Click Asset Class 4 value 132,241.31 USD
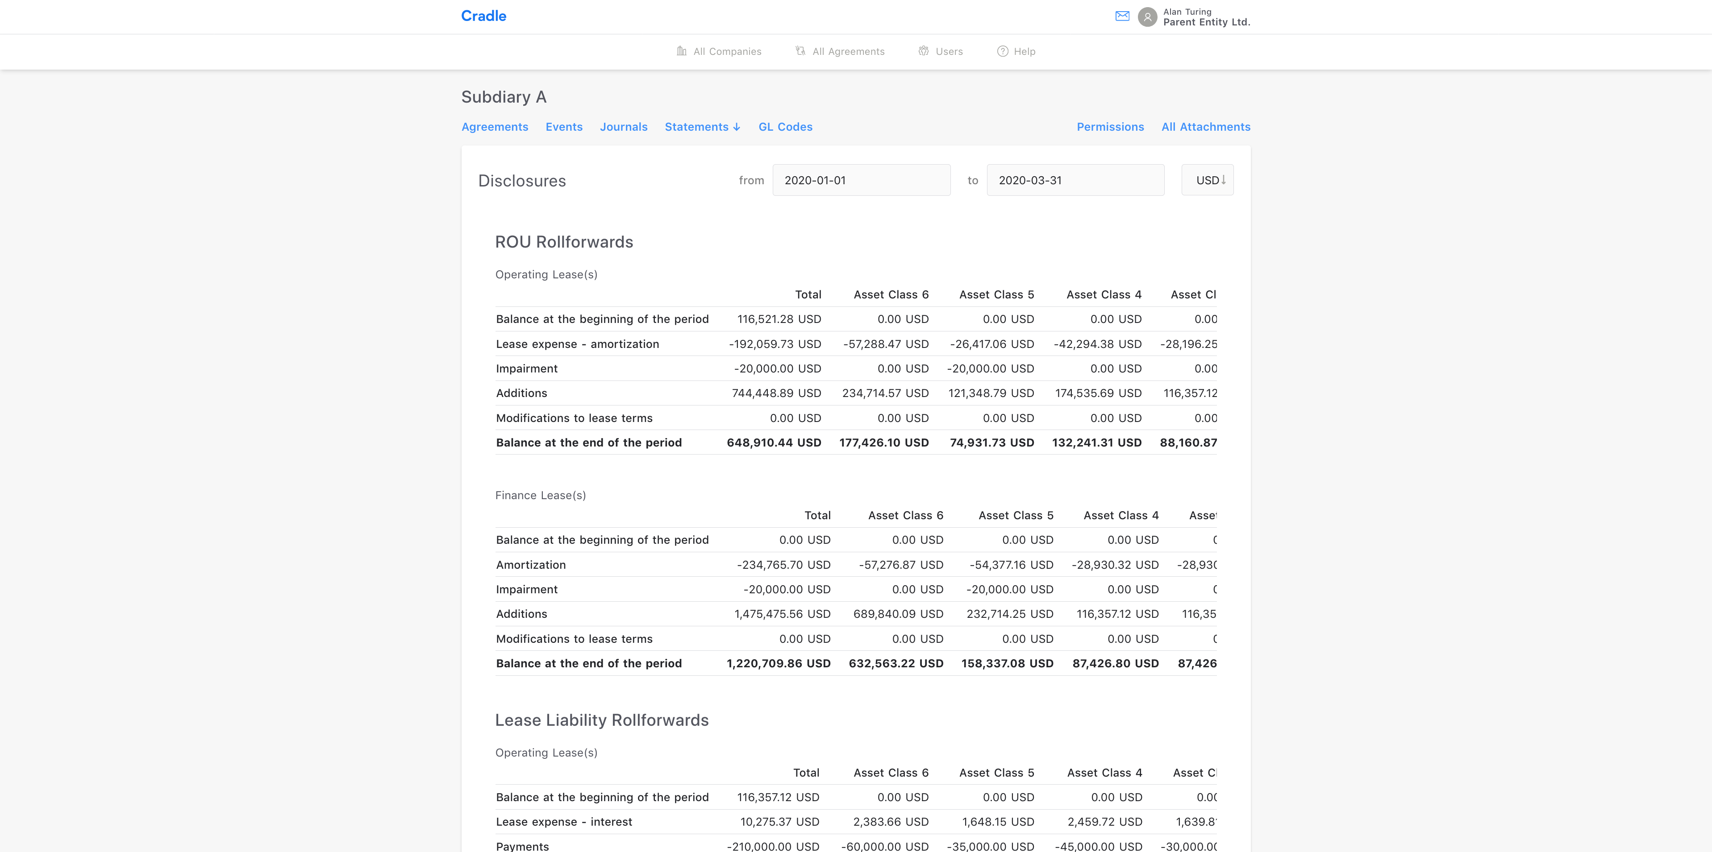 (1096, 442)
